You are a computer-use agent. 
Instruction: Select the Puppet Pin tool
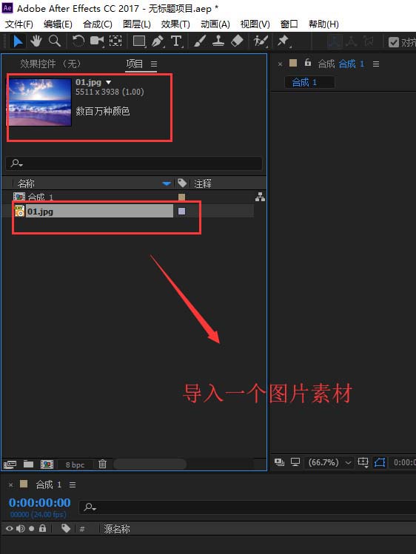[x=284, y=41]
